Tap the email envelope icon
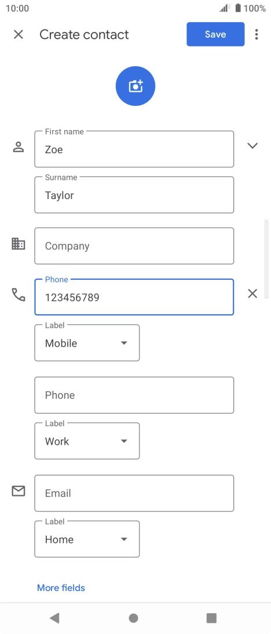Screen dimensions: 271x634 coord(19,491)
